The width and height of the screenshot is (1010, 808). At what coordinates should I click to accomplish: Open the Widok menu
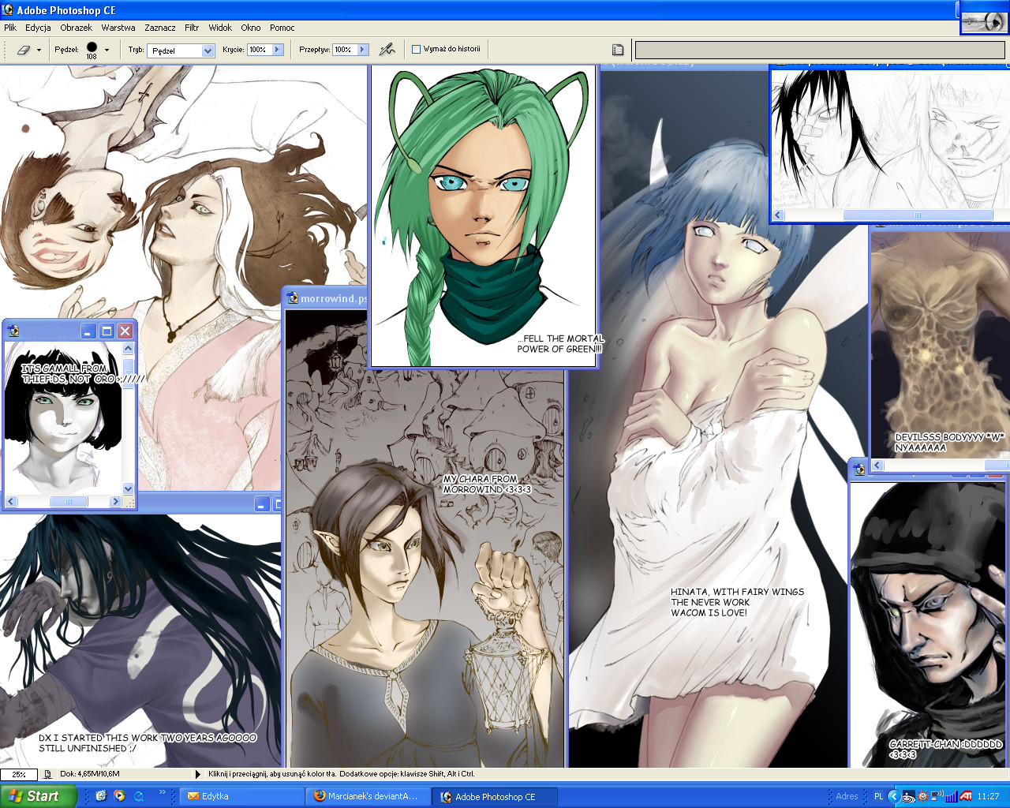(220, 28)
